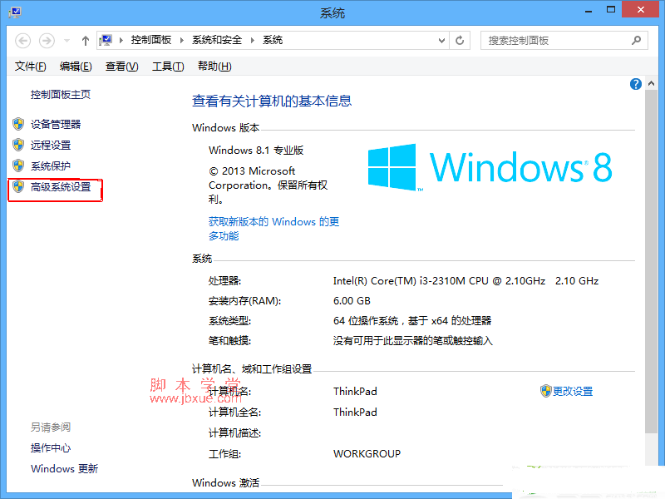This screenshot has width=665, height=499.
Task: Select the 控制面板 breadcrumb
Action: point(151,40)
